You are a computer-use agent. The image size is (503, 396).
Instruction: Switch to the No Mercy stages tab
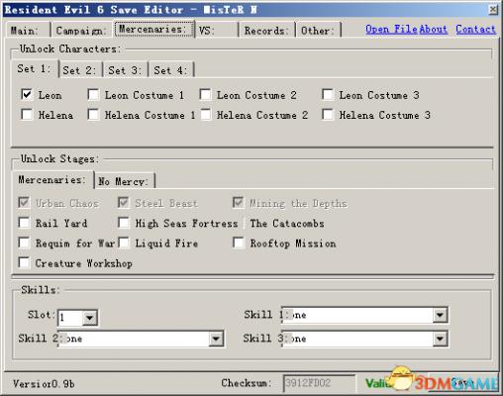pos(124,181)
